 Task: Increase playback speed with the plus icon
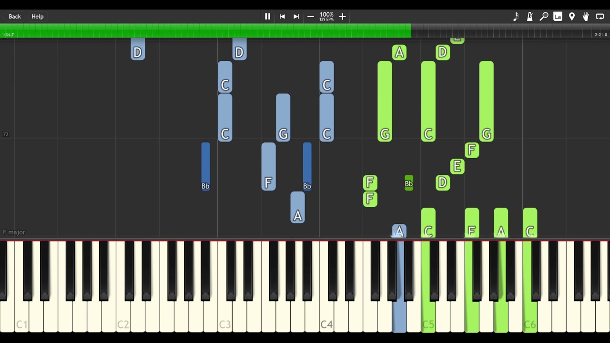[x=342, y=17]
